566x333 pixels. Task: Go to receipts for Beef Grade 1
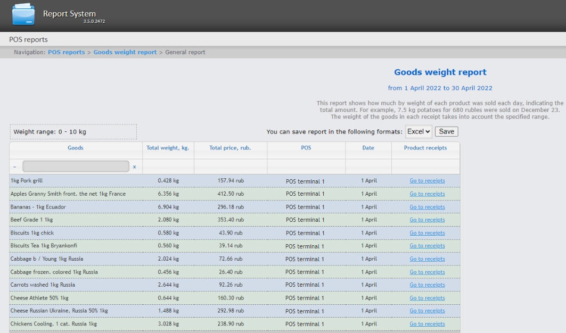[427, 220]
